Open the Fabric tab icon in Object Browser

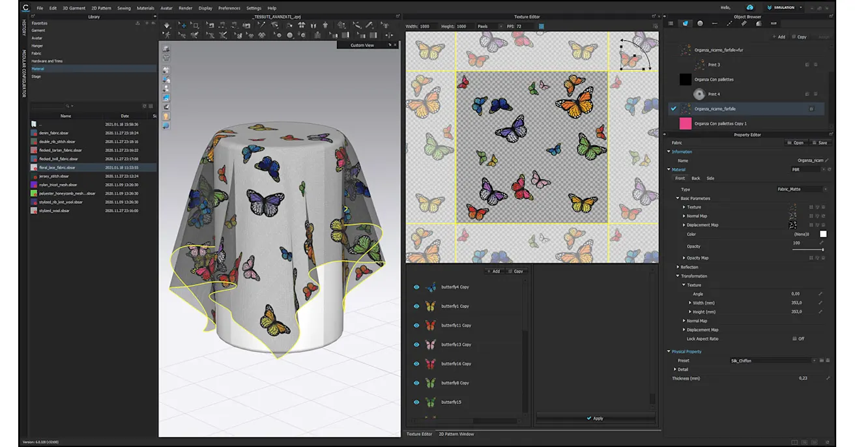(686, 23)
